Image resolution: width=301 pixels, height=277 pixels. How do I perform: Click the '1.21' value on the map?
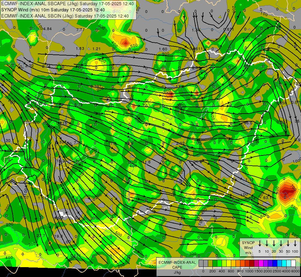point(97,49)
